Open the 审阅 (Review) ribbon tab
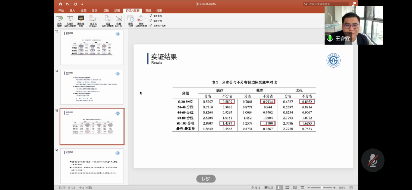412x190 pixels. (148, 11)
